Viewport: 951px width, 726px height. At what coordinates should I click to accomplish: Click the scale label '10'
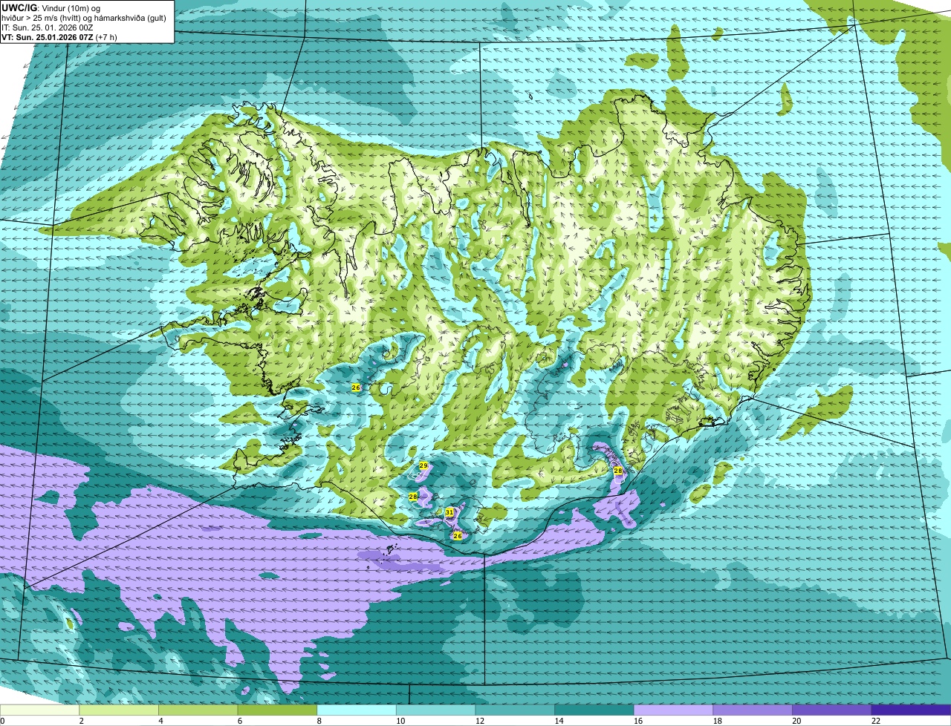point(400,721)
